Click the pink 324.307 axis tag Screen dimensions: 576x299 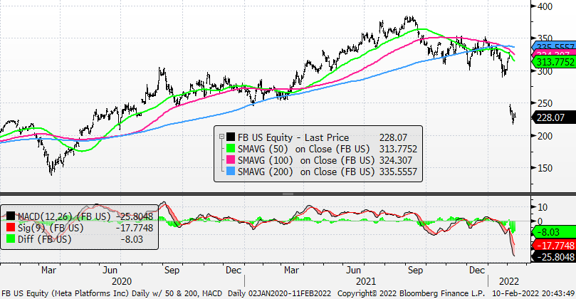(554, 53)
